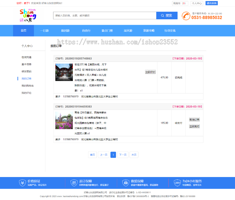This screenshot has height=200, width=235.
Task: Open the 景点门票 navigation tab
Action: coord(107,31)
